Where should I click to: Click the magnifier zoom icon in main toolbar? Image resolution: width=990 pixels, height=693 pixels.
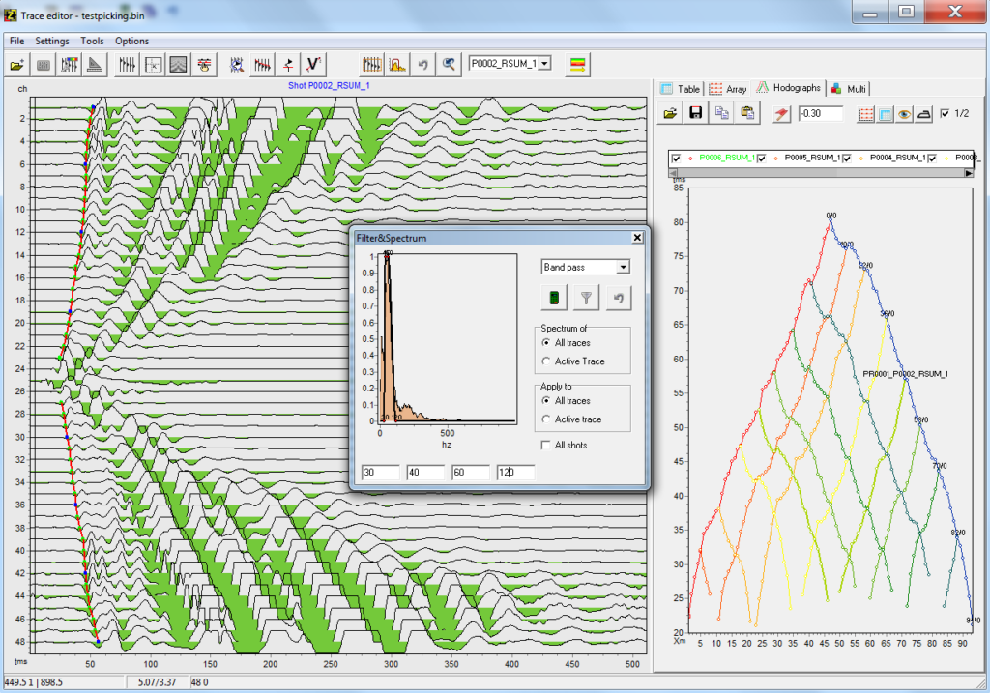450,65
